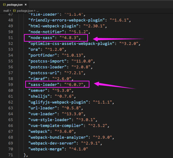Click the "^6.0.7" version string
Viewport: 173px width, 158px height.
[x=74, y=85]
